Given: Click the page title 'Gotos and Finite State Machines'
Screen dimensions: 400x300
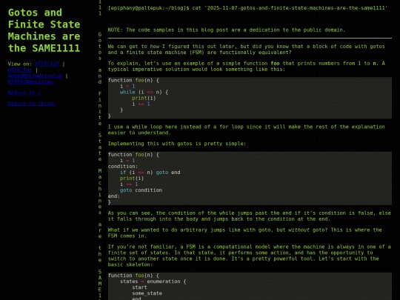Looking at the screenshot, I should pyautogui.click(x=44, y=30).
